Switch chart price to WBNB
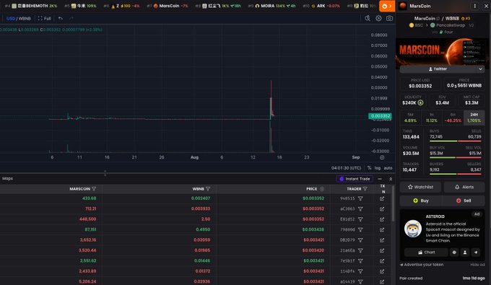Screen dimensions: 491x285 [x=25, y=19]
